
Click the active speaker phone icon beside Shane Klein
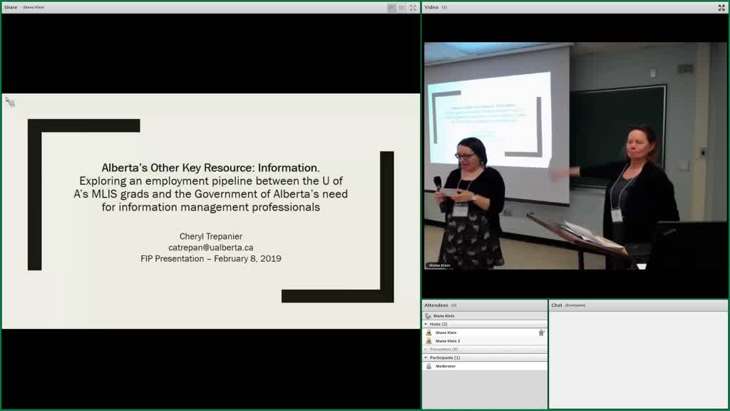(428, 316)
